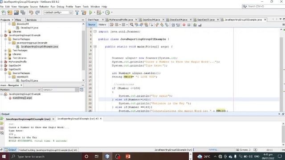Close the Navigator panel
Image resolution: width=285 pixels, height=160 pixels.
click(x=21, y=85)
